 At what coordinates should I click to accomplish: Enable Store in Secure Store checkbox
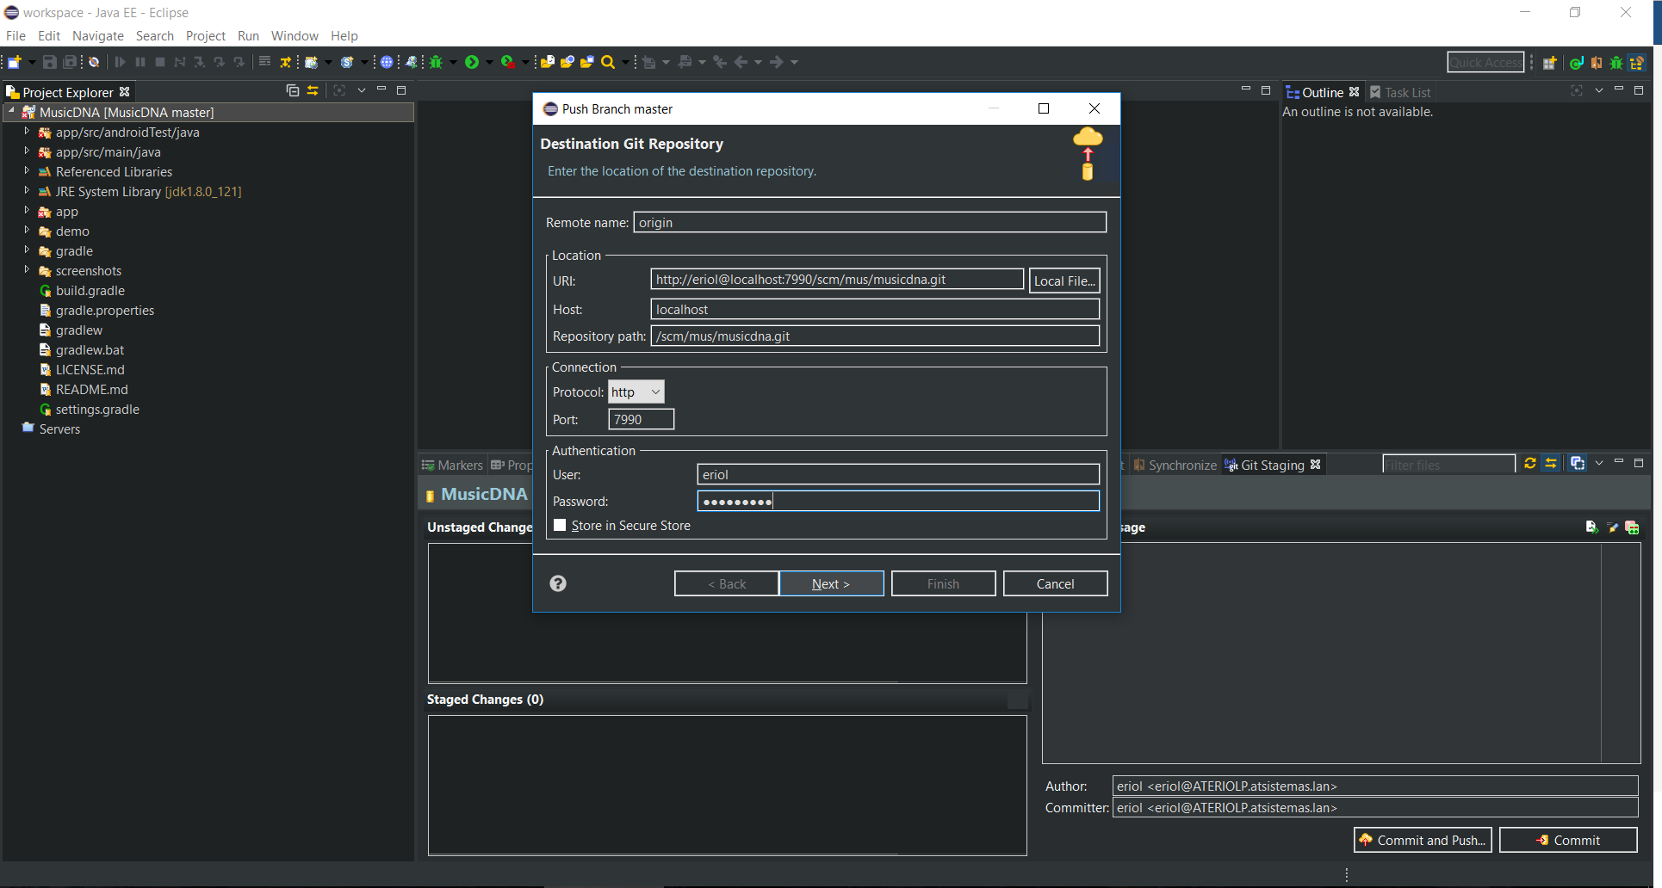(x=560, y=525)
